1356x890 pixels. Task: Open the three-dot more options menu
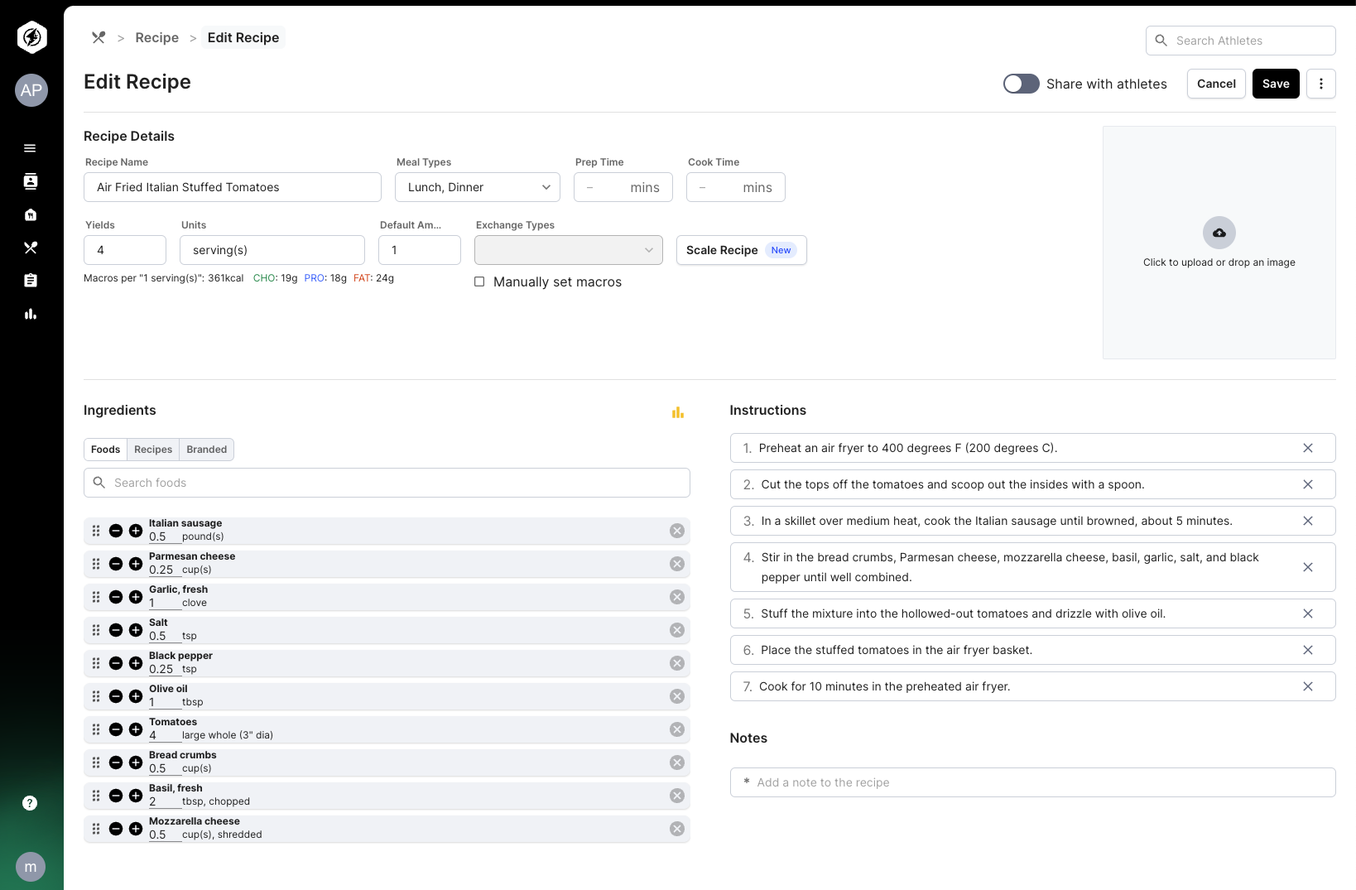coord(1321,84)
